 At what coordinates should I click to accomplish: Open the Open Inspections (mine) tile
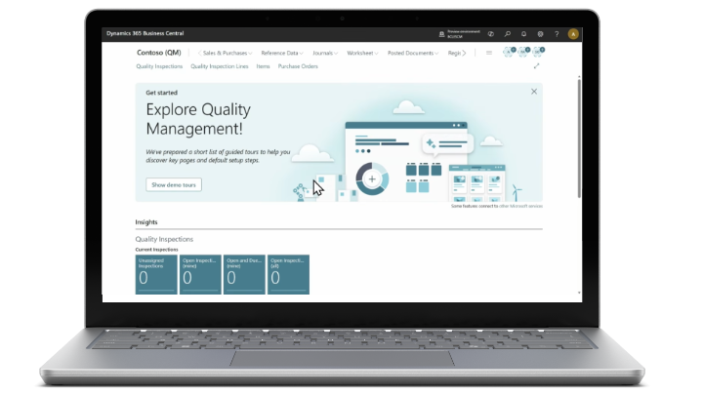pyautogui.click(x=200, y=274)
